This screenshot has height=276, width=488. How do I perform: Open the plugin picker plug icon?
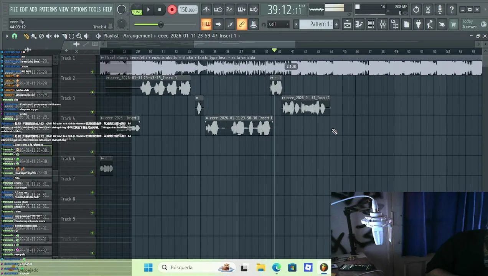(419, 25)
